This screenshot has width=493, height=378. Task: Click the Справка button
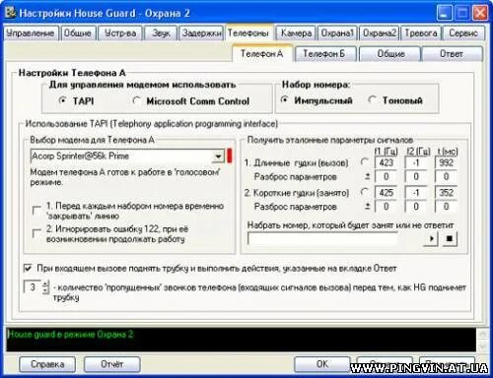(47, 364)
